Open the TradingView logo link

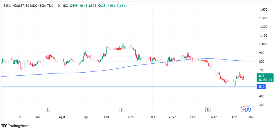click(x=15, y=126)
